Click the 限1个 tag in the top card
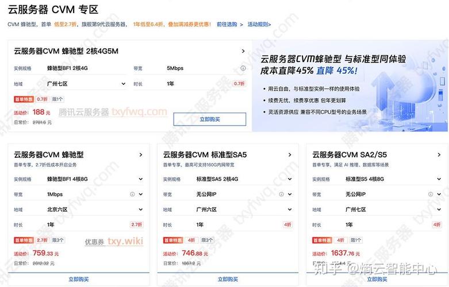The height and width of the screenshot is (287, 449). point(57,99)
